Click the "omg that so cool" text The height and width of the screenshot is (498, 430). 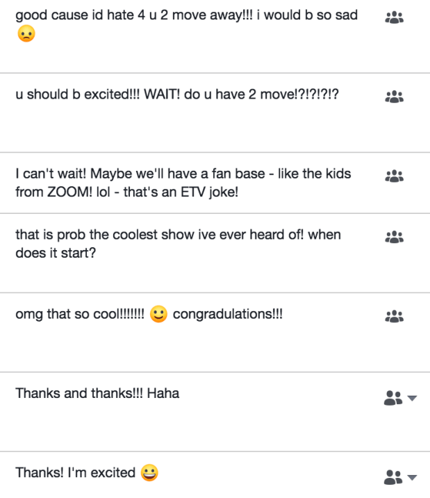(79, 315)
